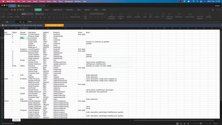The height and width of the screenshot is (125, 222).
Task: Open the Format menu in macOS menu bar
Action: [42, 1]
